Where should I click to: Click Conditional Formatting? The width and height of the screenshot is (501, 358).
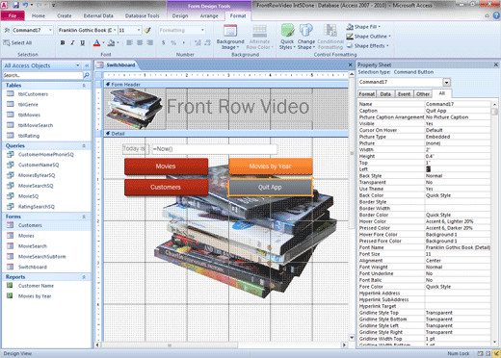tap(330, 38)
